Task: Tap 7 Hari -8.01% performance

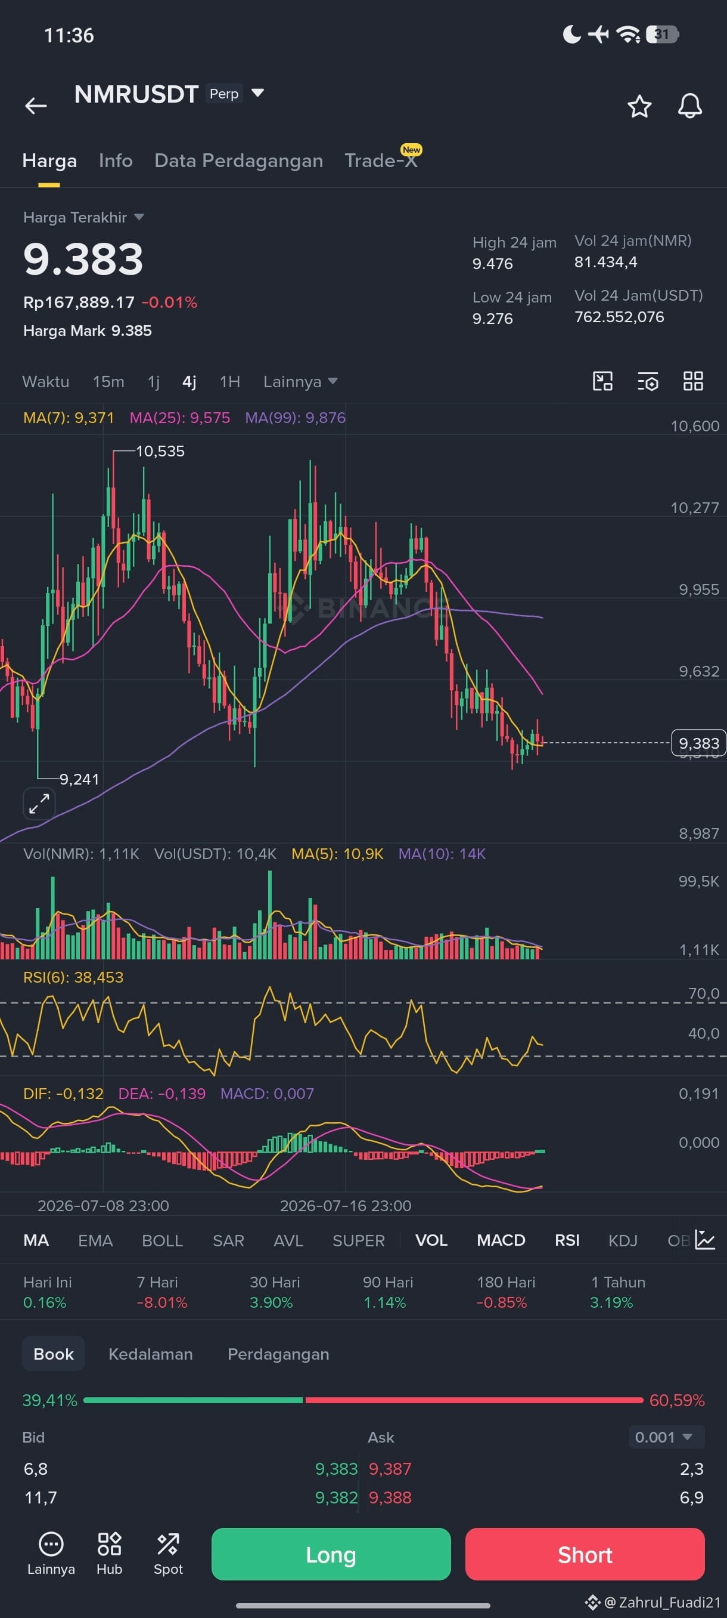Action: pos(162,1292)
